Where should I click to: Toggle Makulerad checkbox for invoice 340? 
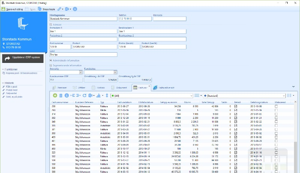pyautogui.click(x=276, y=121)
